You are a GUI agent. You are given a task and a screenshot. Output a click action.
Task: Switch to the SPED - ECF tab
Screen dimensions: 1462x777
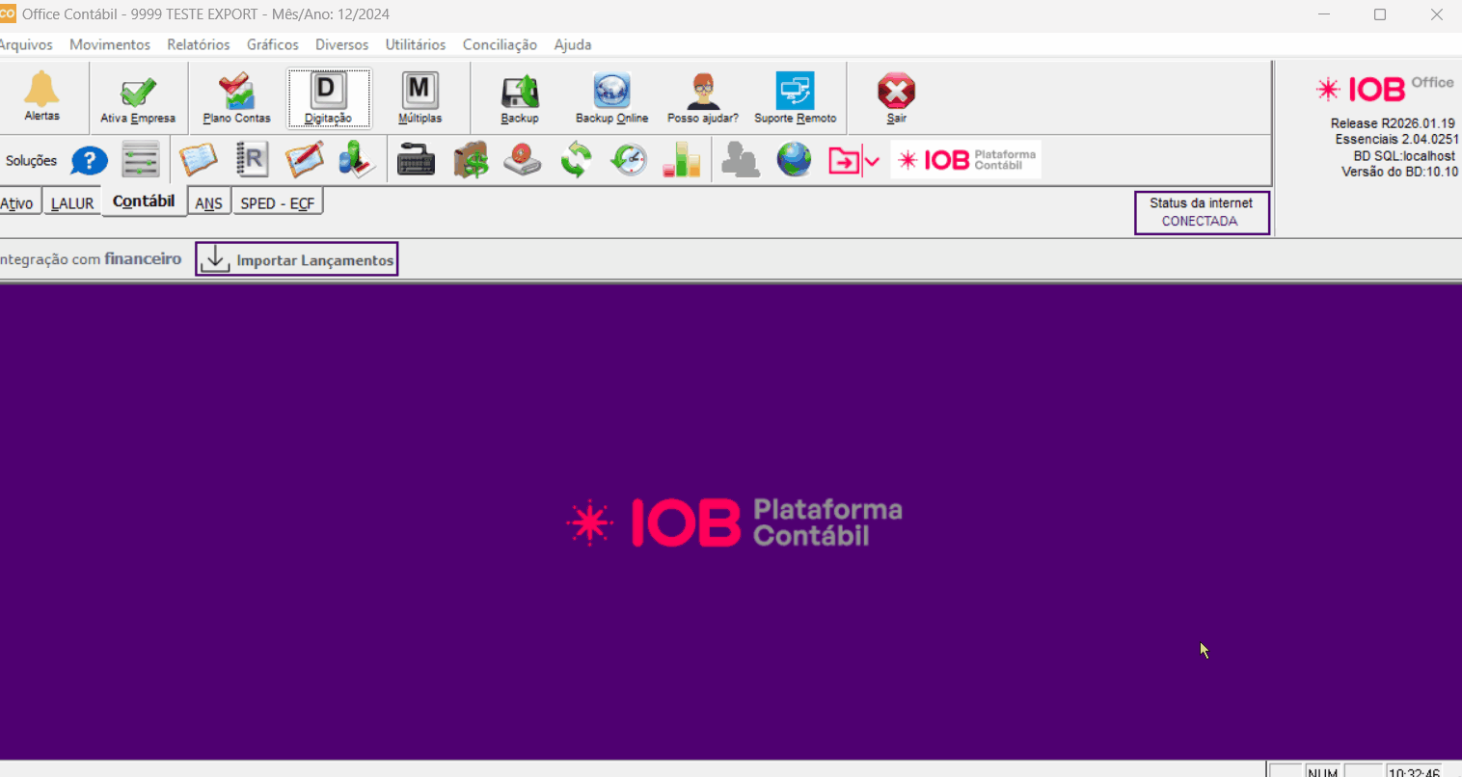tap(277, 203)
